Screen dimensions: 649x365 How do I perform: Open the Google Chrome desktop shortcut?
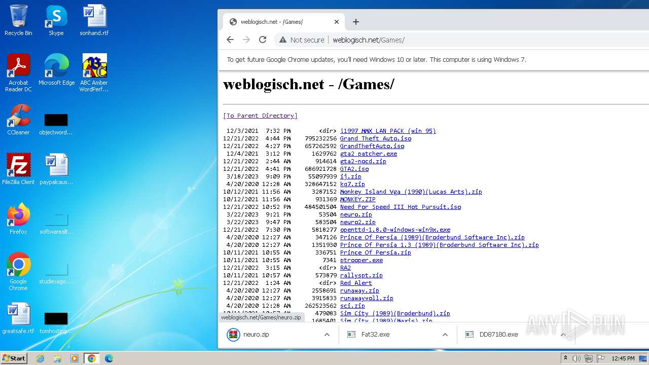[x=18, y=271]
